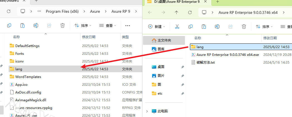
Task: Click Program Files (x86) breadcrumb
Action: click(62, 11)
